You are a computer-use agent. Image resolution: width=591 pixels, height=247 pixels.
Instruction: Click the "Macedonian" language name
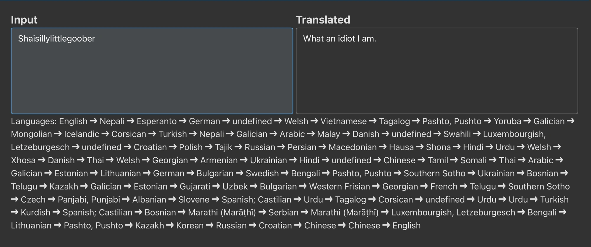[353, 147]
